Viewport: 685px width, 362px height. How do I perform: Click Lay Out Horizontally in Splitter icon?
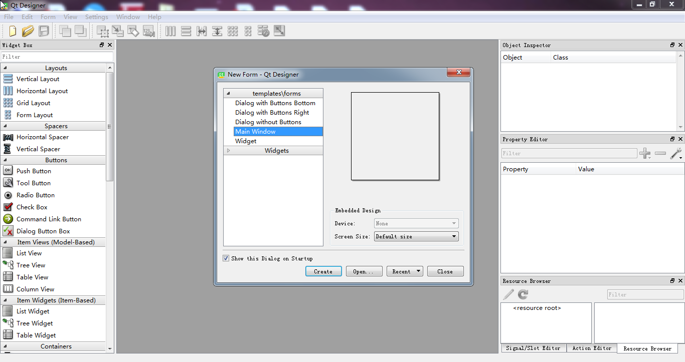click(x=202, y=31)
